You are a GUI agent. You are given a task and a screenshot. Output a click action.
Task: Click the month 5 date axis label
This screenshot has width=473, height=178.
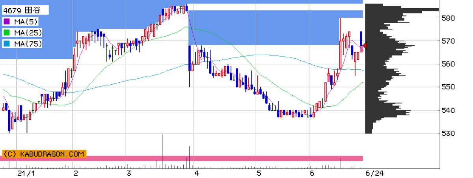tap(259, 173)
